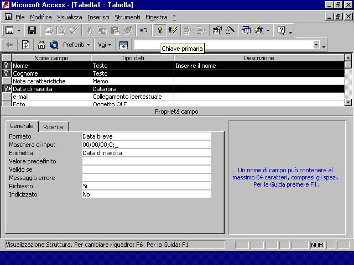This screenshot has width=354, height=265.
Task: Undo with the curved arrow icon
Action: click(144, 30)
